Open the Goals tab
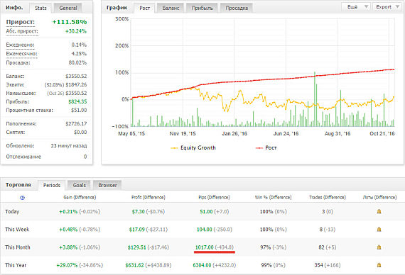405x275 pixels. click(79, 185)
